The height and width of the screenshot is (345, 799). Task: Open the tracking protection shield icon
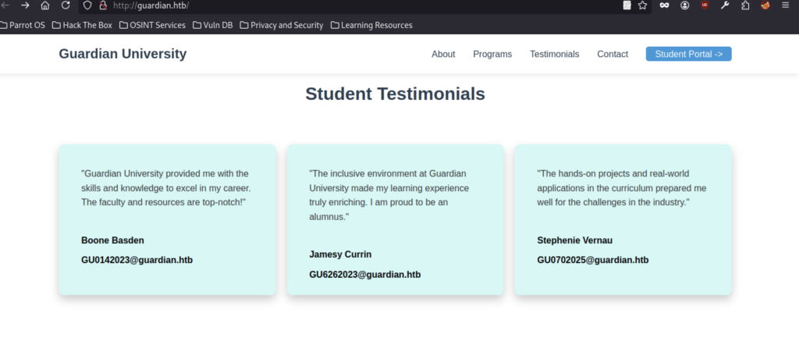pyautogui.click(x=87, y=5)
